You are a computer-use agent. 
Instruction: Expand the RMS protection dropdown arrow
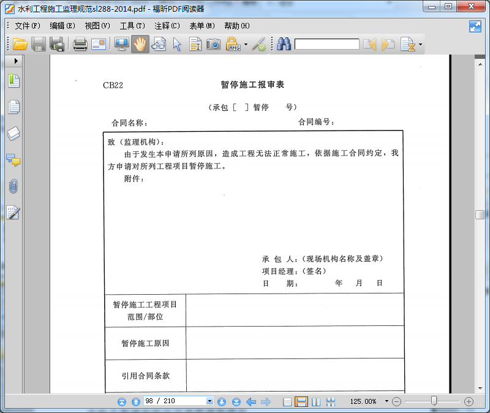tap(244, 44)
